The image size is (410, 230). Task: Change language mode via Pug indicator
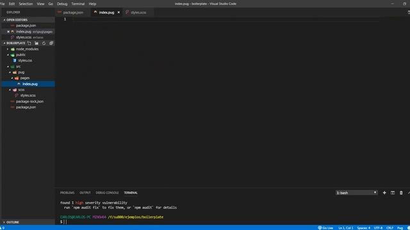click(x=400, y=228)
